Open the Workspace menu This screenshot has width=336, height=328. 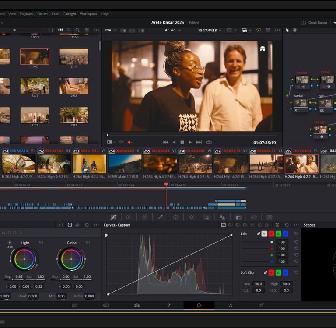[x=88, y=14]
